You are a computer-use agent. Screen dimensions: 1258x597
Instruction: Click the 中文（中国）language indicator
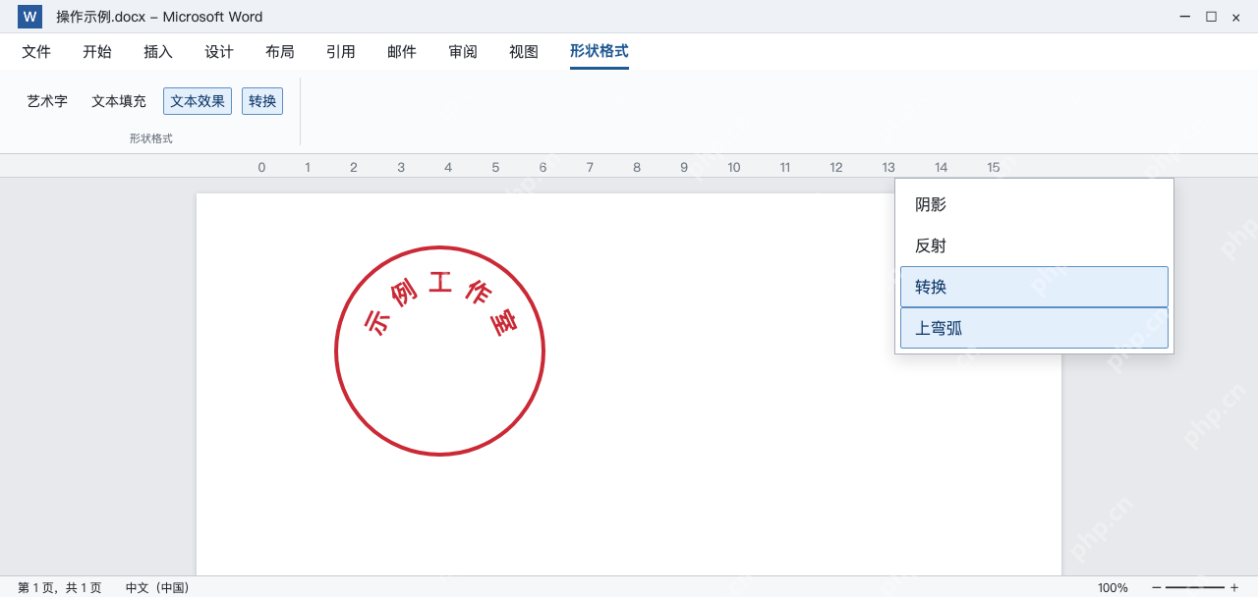click(x=157, y=587)
